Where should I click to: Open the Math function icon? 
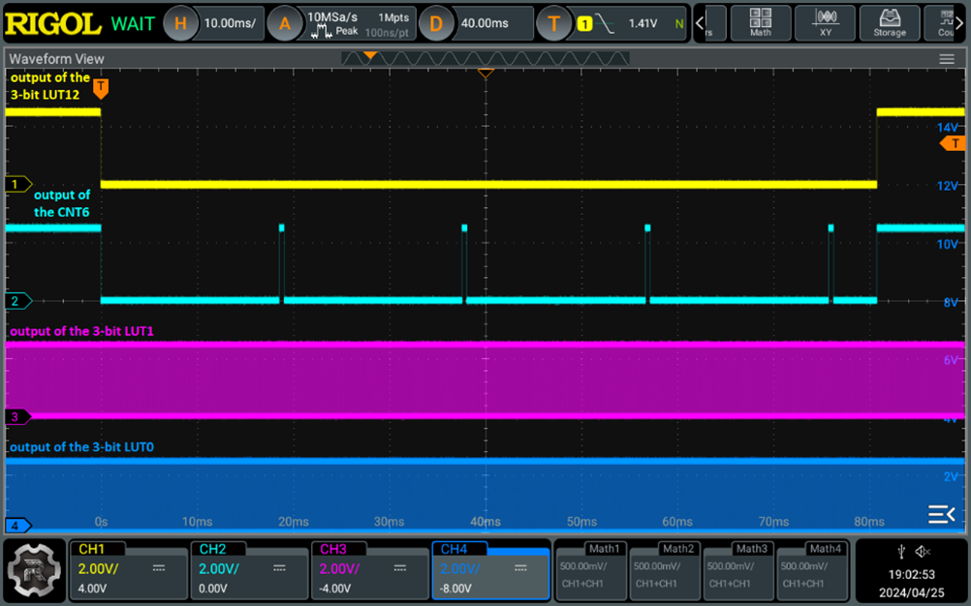click(x=761, y=23)
